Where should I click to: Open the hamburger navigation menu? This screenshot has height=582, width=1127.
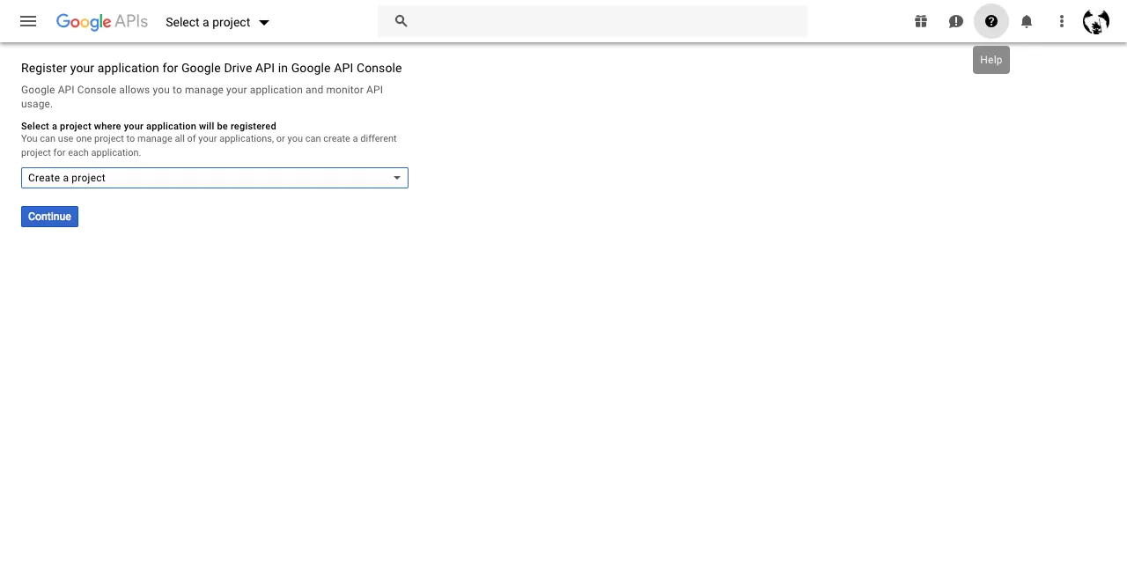tap(28, 21)
